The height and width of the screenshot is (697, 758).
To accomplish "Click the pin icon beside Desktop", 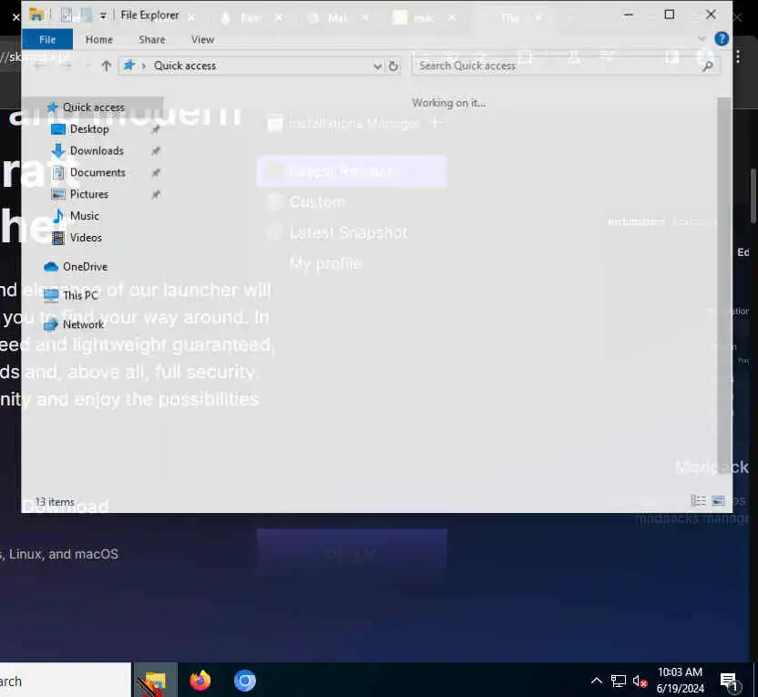I will coord(155,129).
